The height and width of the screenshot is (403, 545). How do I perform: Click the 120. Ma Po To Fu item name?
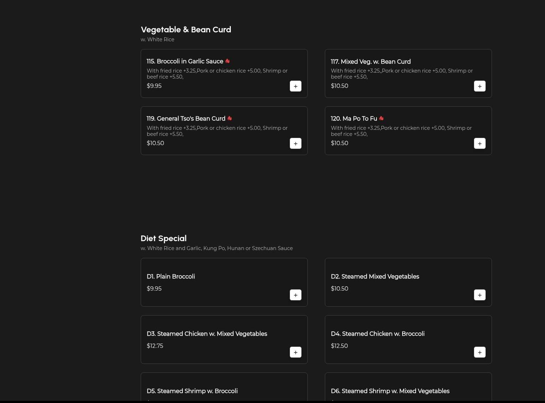click(x=354, y=118)
